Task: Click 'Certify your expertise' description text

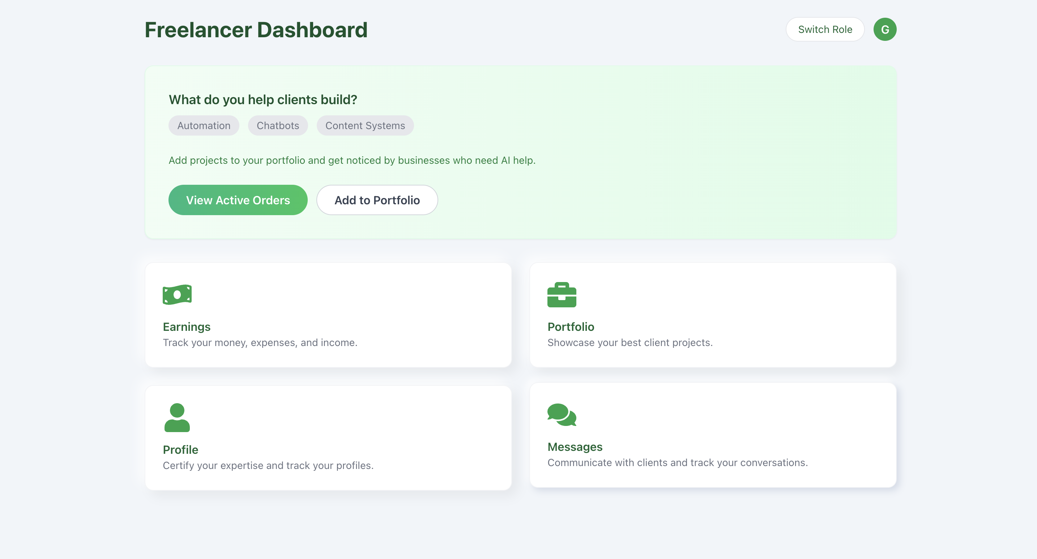Action: pos(268,465)
